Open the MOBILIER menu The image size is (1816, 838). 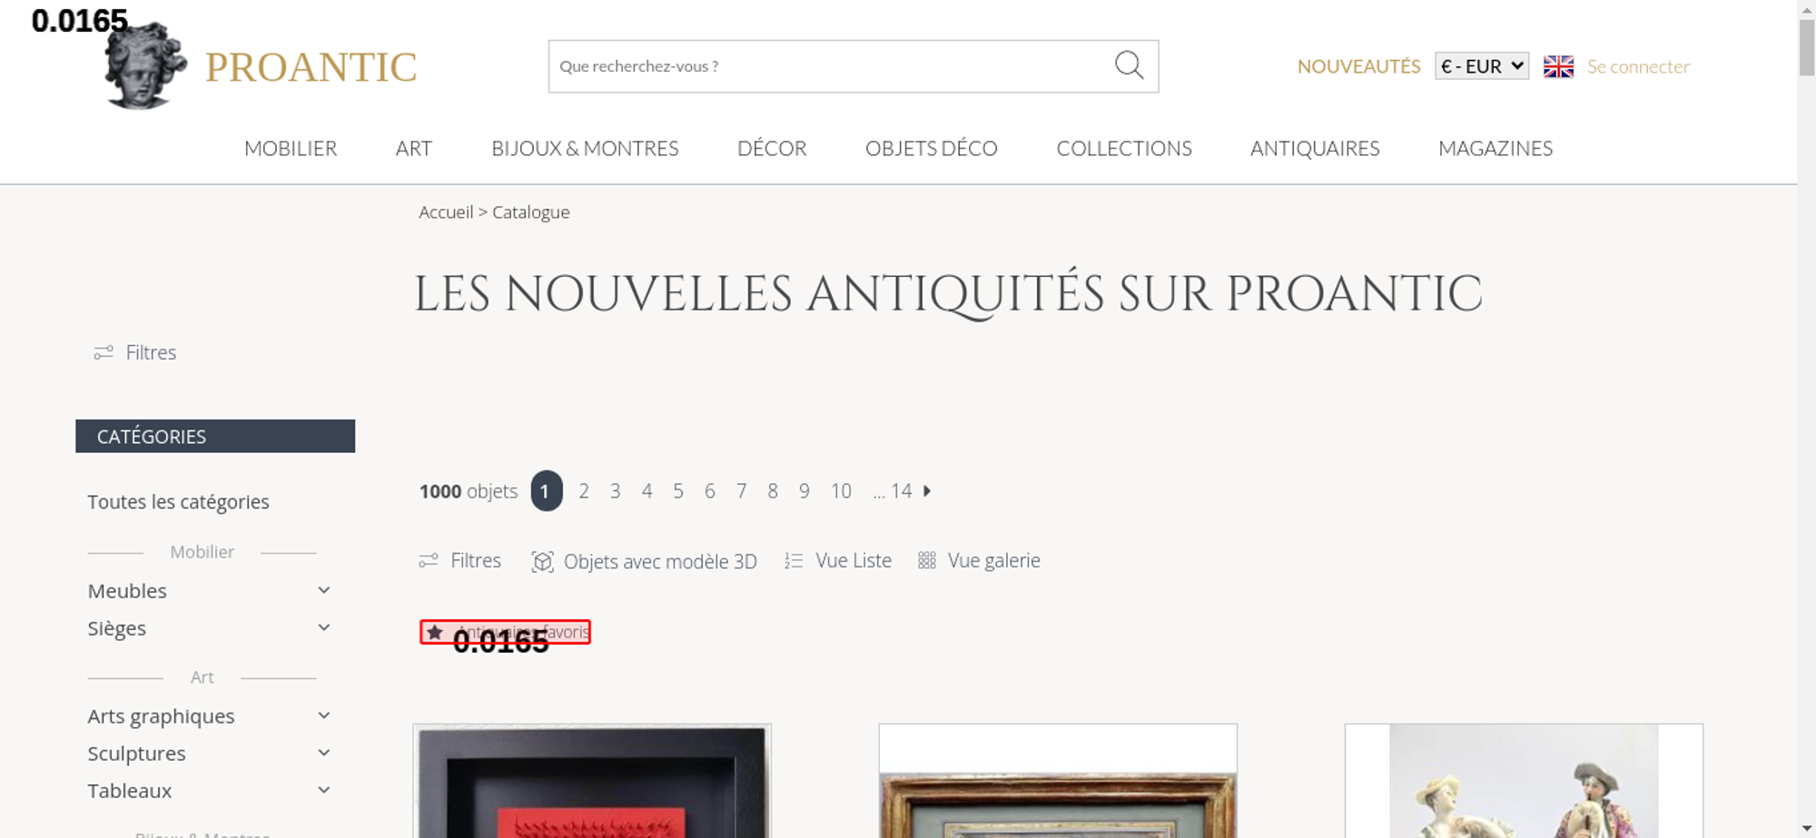point(291,148)
